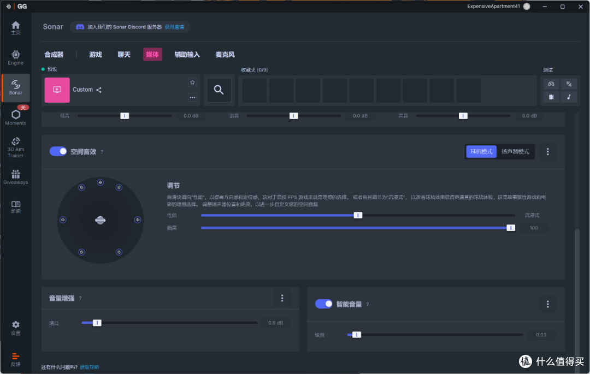Switch to the 聊天 chat tab

pos(124,55)
